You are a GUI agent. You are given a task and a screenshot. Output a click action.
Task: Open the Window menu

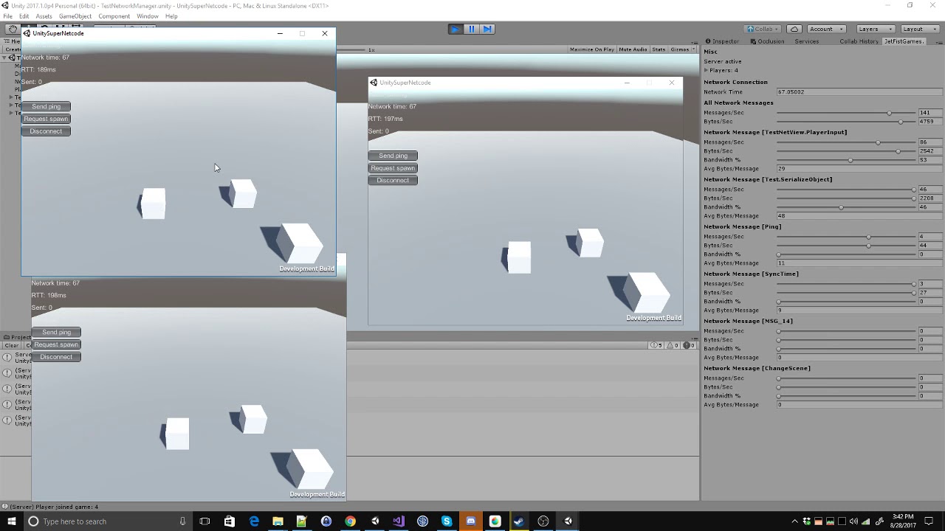pyautogui.click(x=148, y=16)
